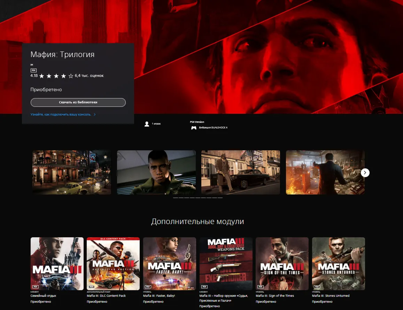This screenshot has height=310, width=403.
Task: Click the PS4 badge on DLC Content Pack cover
Action: tap(92, 287)
